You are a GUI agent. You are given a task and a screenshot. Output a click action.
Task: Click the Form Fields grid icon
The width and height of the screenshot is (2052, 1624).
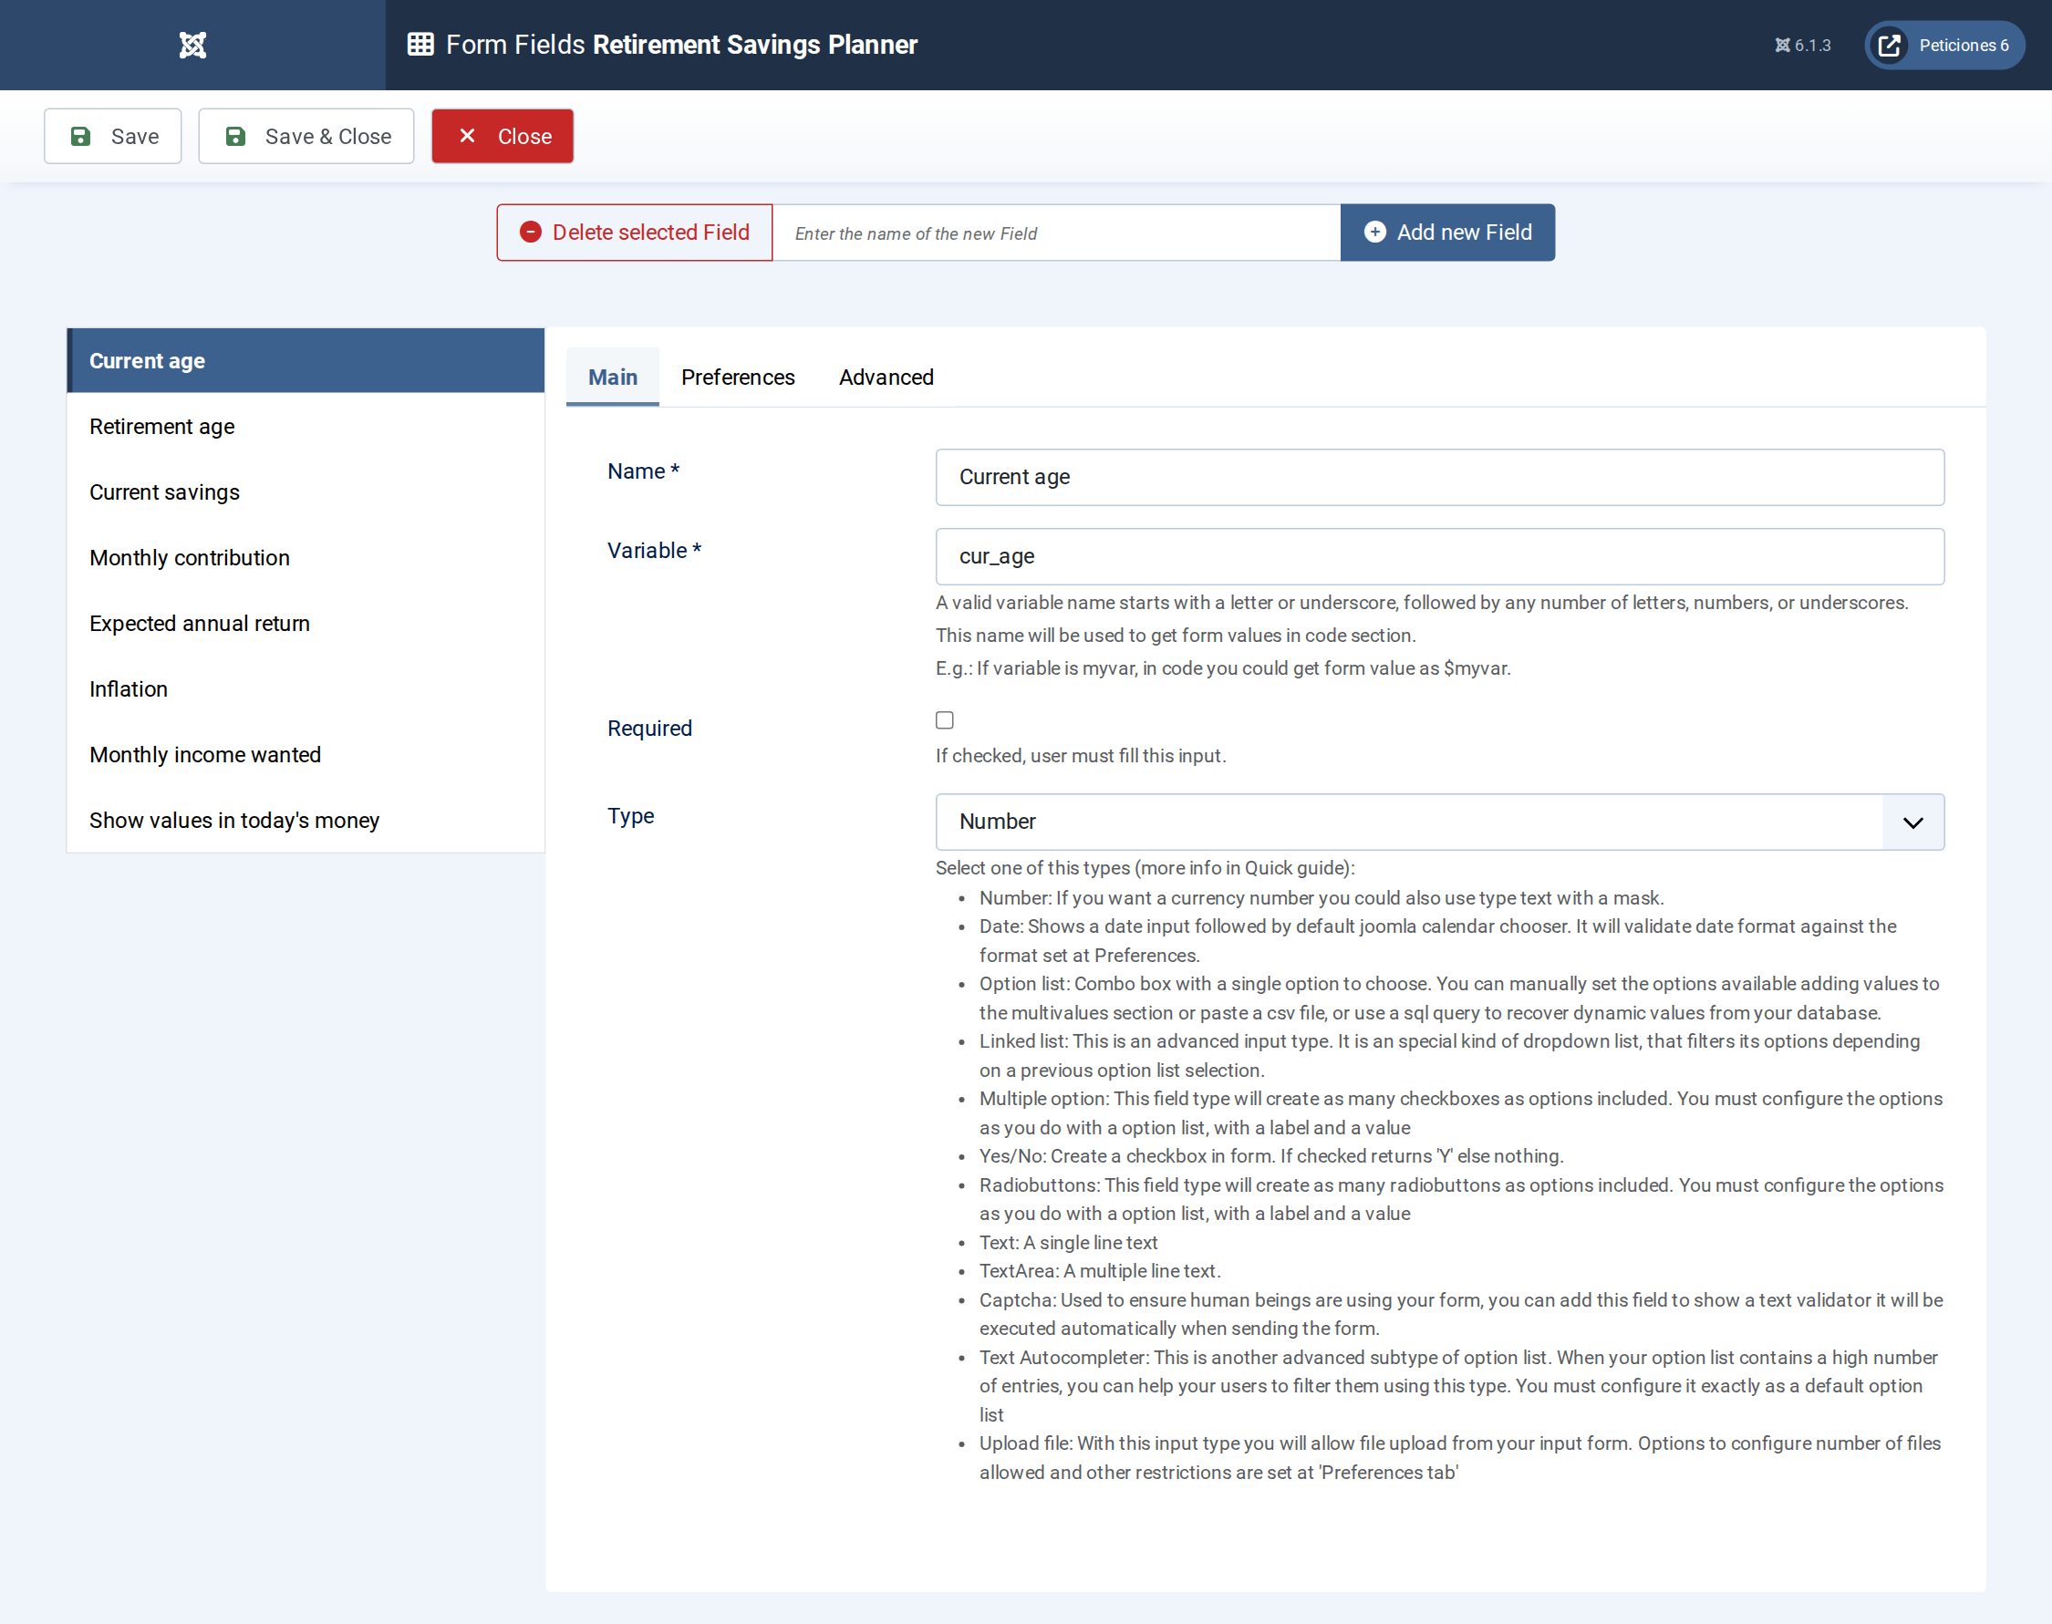point(420,44)
